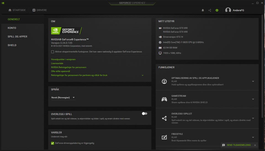Click the speedometer optimization icon
The image size is (265, 151).
(164, 81)
